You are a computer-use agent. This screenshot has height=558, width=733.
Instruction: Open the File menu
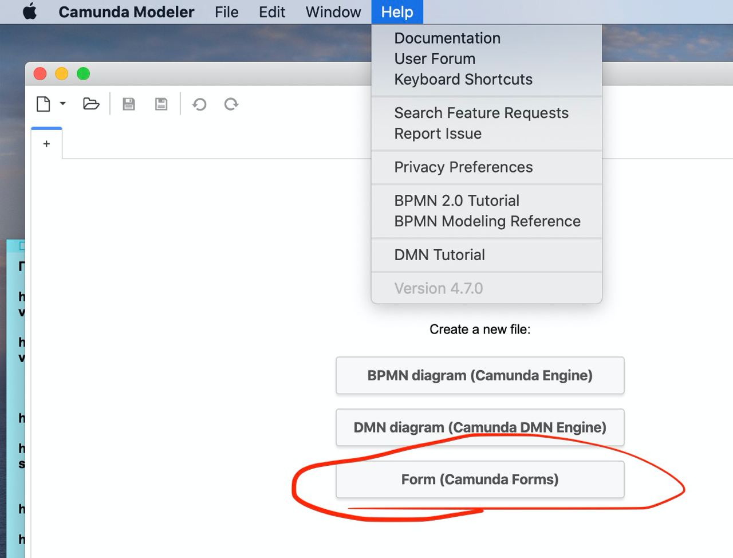point(227,12)
